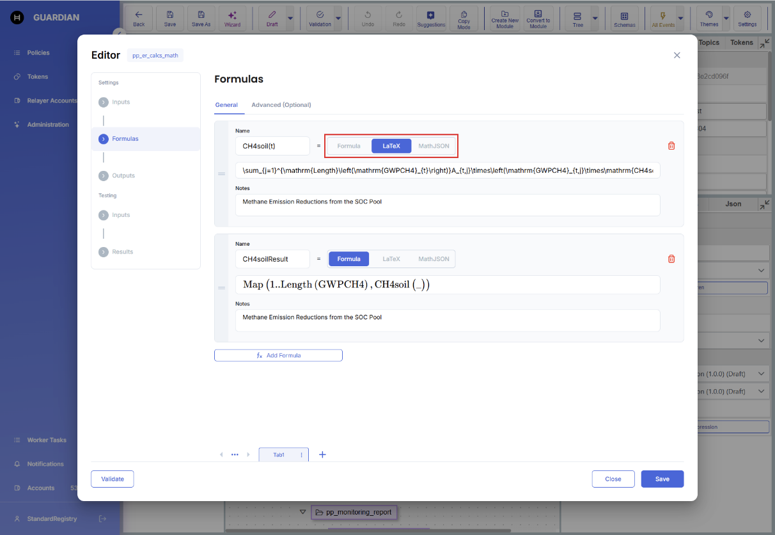
Task: Click the tab overflow ellipsis icon
Action: pos(235,454)
